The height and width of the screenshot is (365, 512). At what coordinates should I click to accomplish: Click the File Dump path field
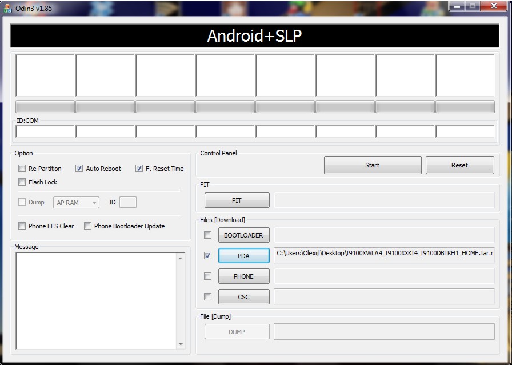[x=384, y=331]
